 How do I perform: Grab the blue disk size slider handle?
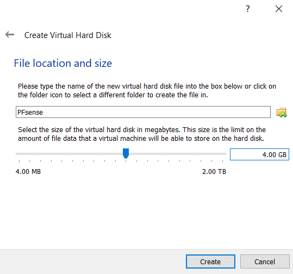[x=126, y=153]
